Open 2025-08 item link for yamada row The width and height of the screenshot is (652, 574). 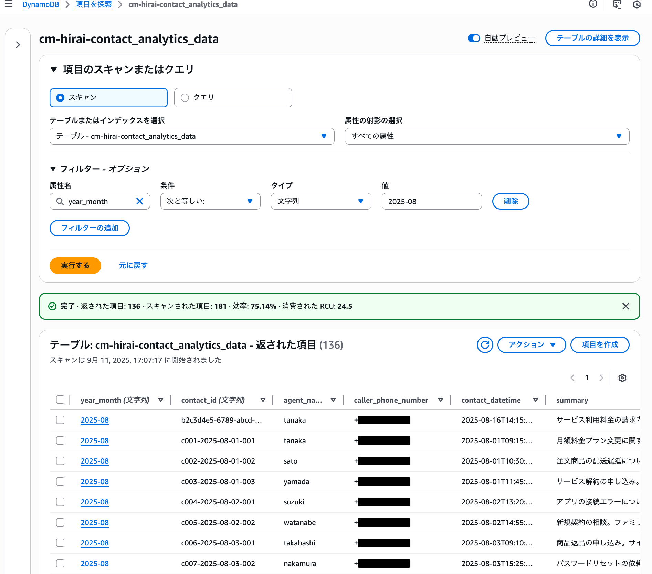[95, 482]
